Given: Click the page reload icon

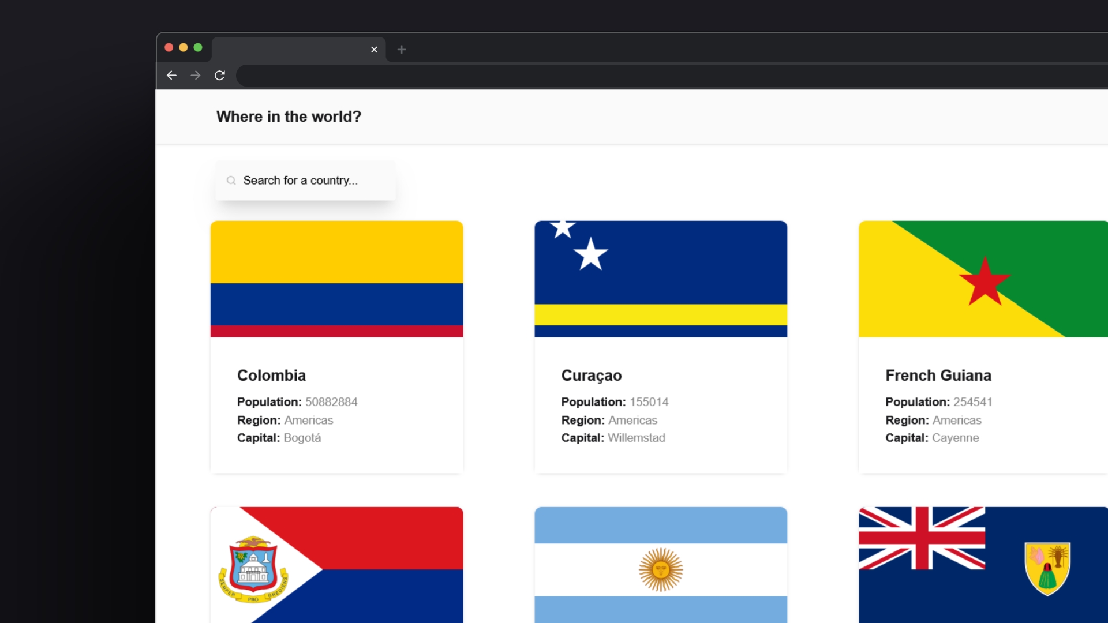Looking at the screenshot, I should pyautogui.click(x=219, y=75).
